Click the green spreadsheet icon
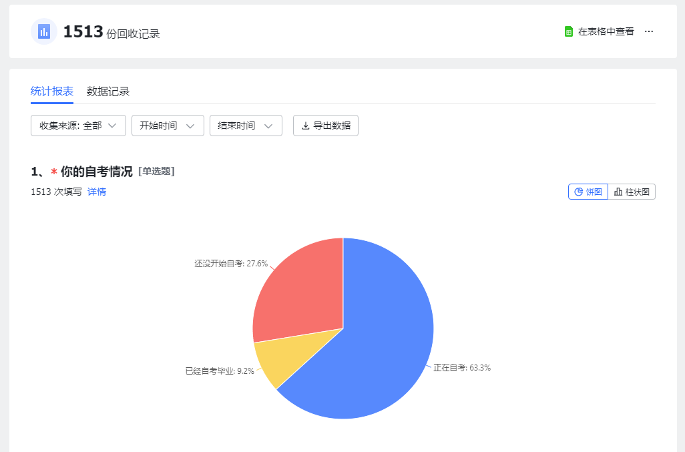Screen dimensions: 685x452 point(569,31)
